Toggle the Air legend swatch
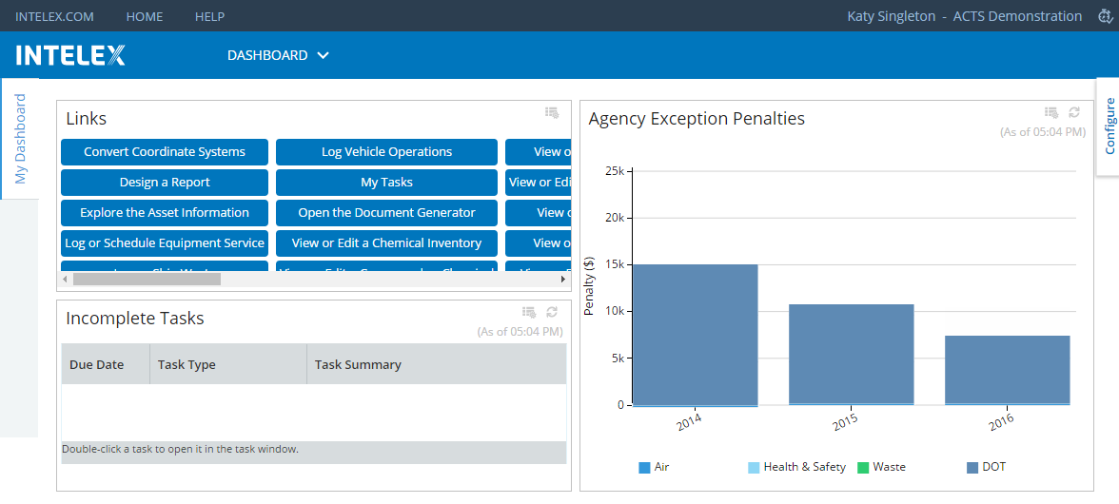The width and height of the screenshot is (1119, 504). [644, 468]
